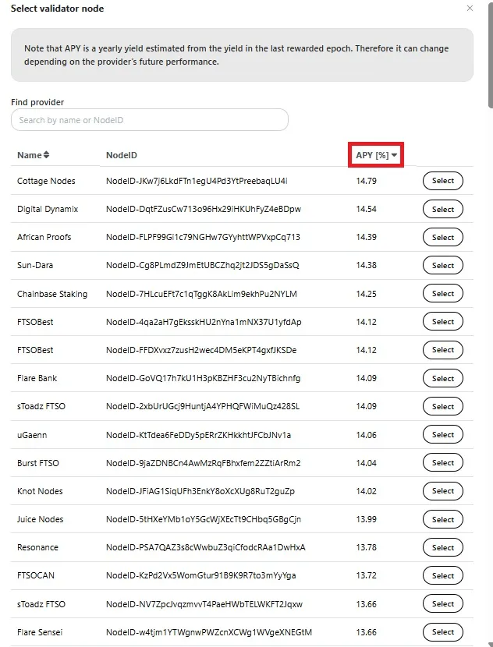Select FTSOBest node ending 1yfdAp

442,321
